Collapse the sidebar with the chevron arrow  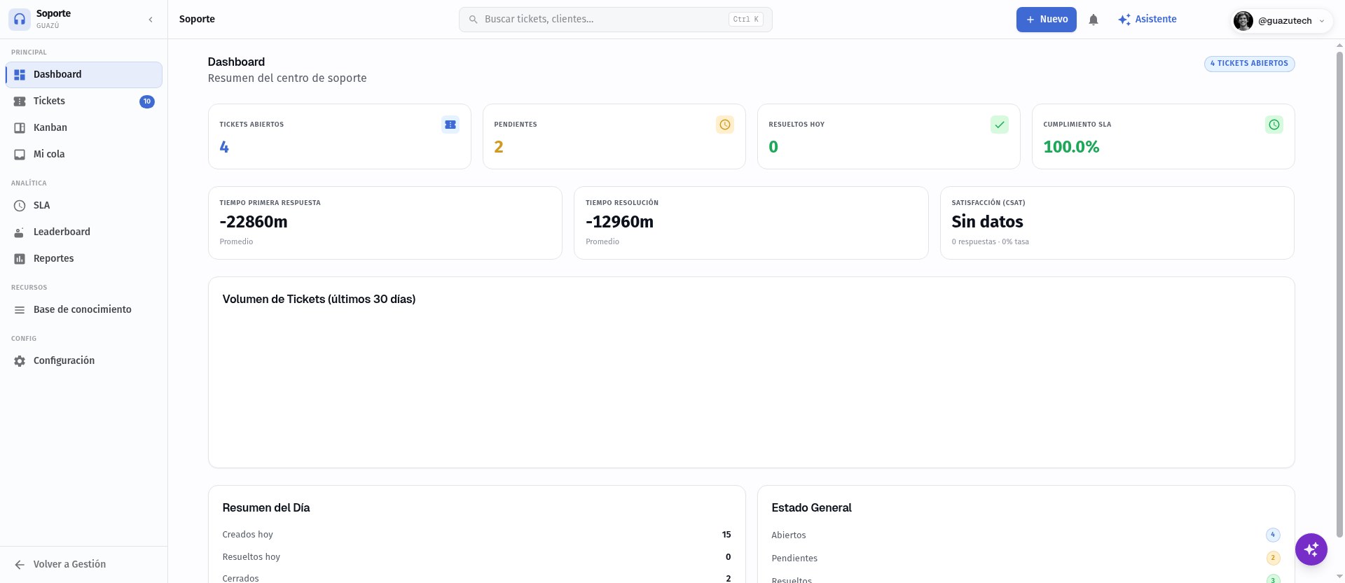click(x=151, y=20)
